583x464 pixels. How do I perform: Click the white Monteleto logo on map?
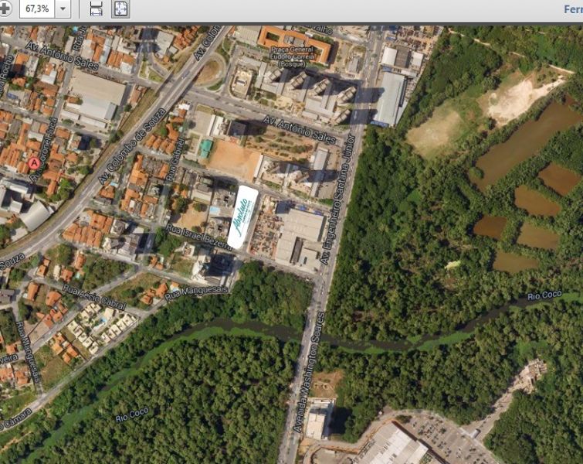pyautogui.click(x=243, y=216)
